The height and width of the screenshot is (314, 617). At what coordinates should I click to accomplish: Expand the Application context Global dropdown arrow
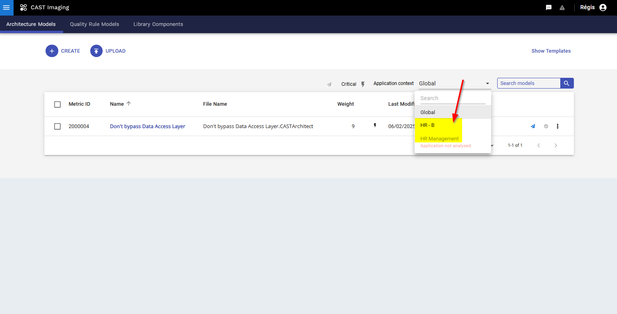tap(488, 83)
